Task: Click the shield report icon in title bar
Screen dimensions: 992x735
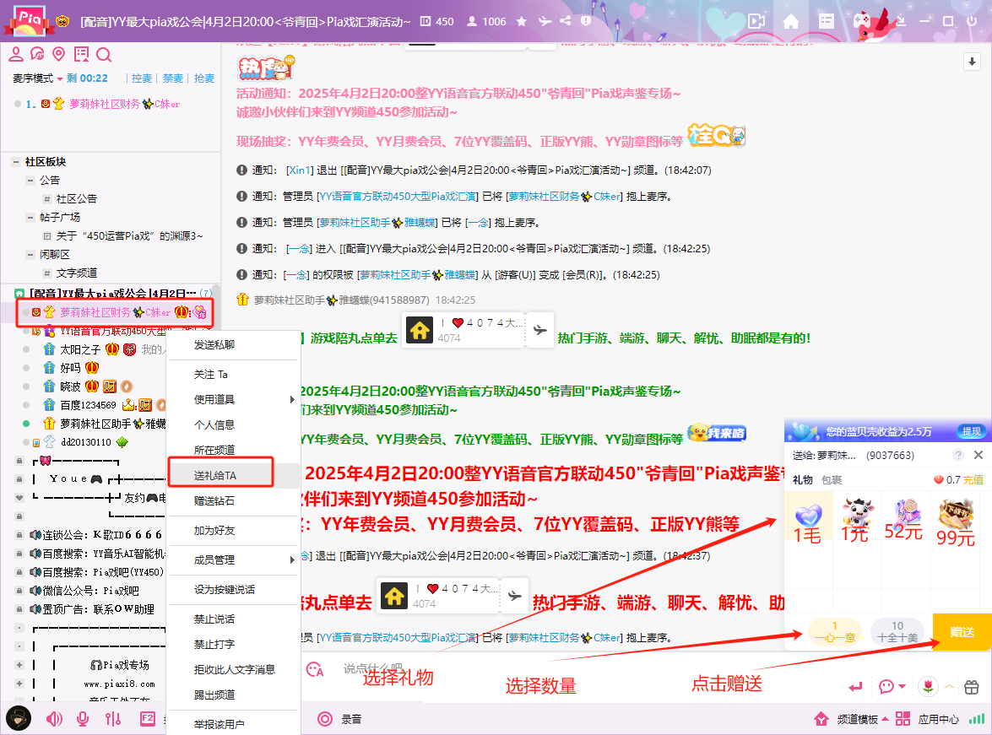Action: tap(586, 21)
